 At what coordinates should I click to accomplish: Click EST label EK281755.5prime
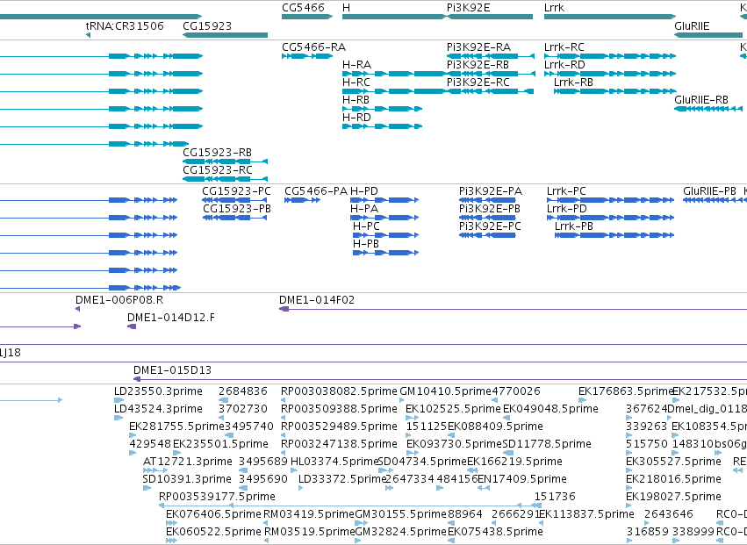(176, 427)
